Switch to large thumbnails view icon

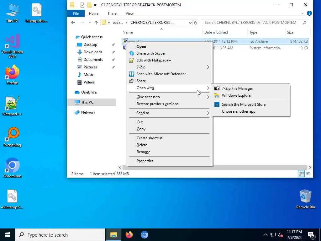308,174
